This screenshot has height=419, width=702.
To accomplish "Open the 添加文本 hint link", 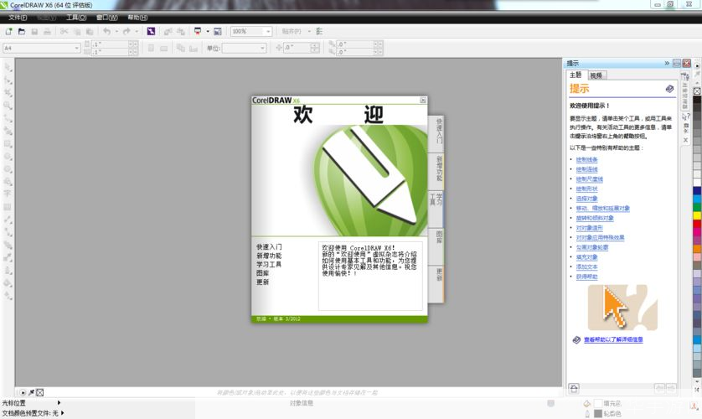I will (x=586, y=266).
